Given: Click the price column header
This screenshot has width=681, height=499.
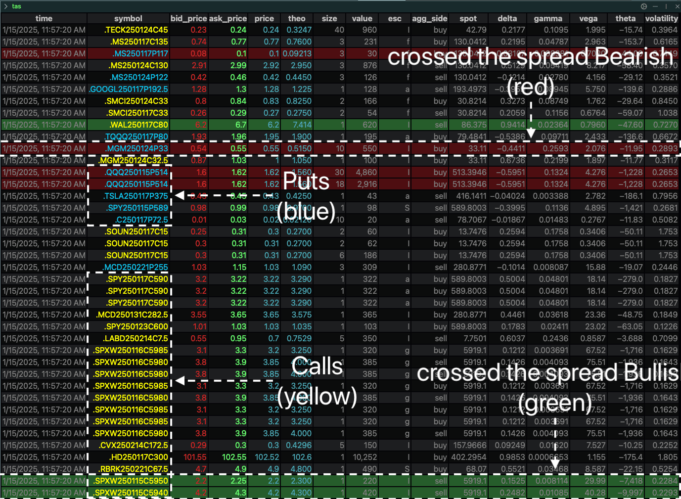Looking at the screenshot, I should click(264, 18).
